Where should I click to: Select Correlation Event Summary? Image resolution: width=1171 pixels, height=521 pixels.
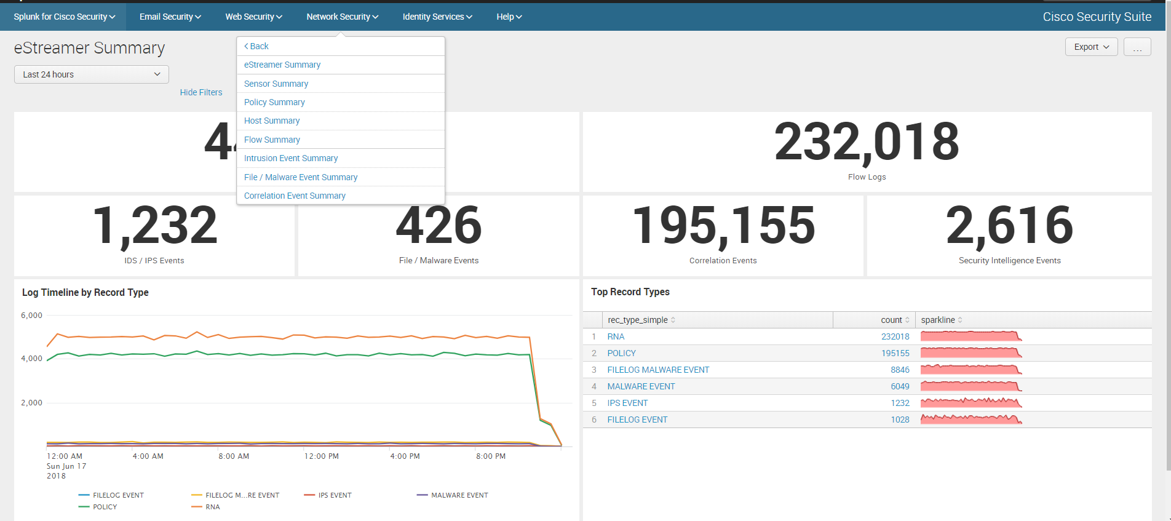point(295,196)
